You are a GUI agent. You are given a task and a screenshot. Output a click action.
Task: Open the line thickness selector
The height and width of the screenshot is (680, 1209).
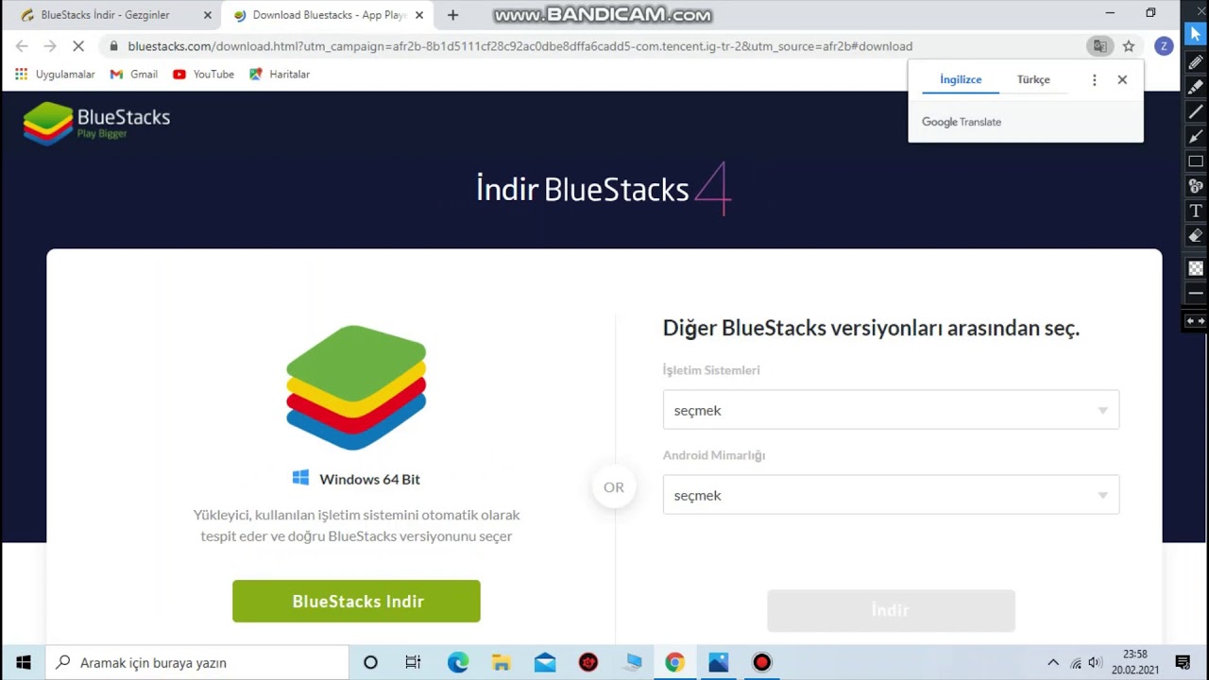tap(1196, 294)
